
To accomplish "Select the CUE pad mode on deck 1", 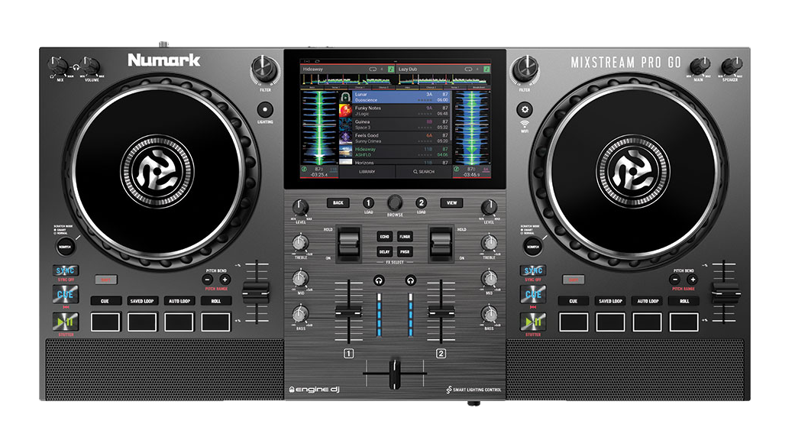I will [x=105, y=301].
